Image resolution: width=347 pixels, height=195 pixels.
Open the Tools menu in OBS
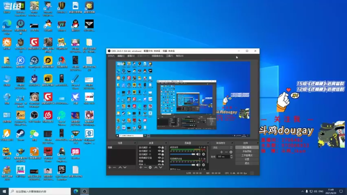coord(170,56)
